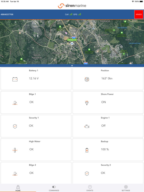
Task: Open the Security 2 card
Action: coord(108,173)
